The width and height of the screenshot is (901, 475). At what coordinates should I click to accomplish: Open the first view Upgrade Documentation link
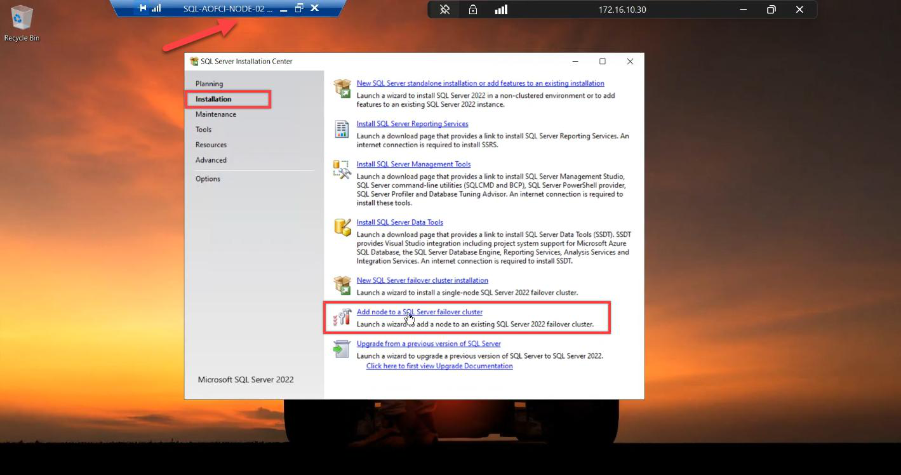439,366
